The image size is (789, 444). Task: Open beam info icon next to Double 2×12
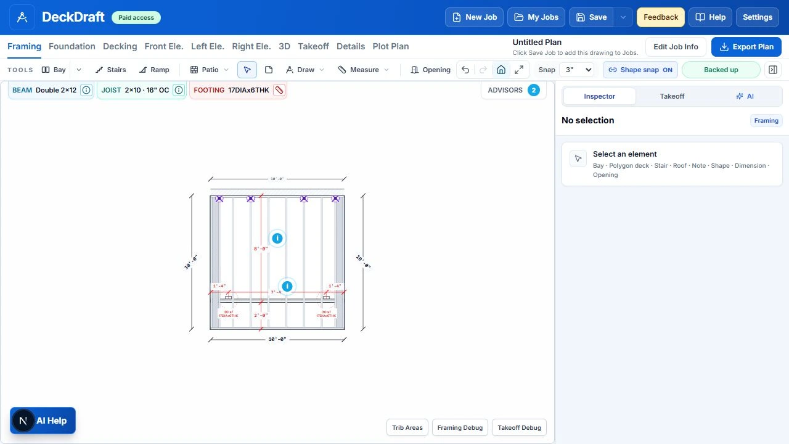point(86,90)
